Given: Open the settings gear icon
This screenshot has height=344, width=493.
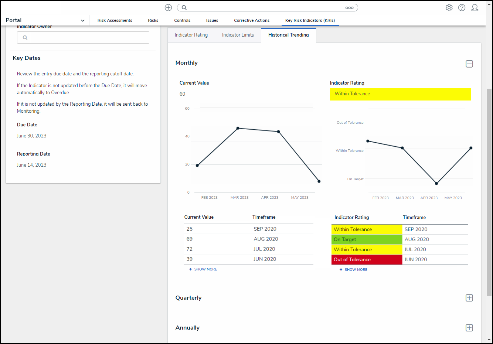Looking at the screenshot, I should point(449,8).
